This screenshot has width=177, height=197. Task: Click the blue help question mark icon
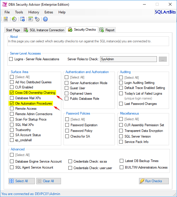tap(45, 19)
